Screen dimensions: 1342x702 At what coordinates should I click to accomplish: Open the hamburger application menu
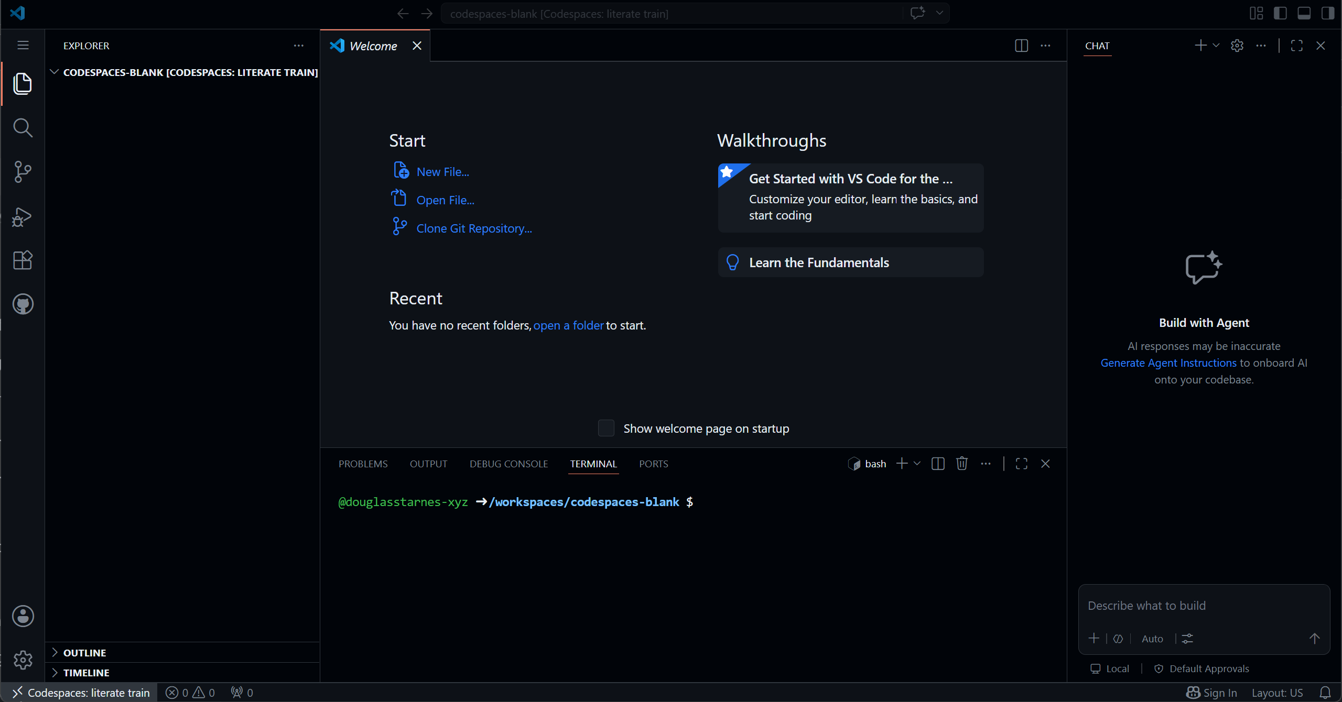[23, 46]
